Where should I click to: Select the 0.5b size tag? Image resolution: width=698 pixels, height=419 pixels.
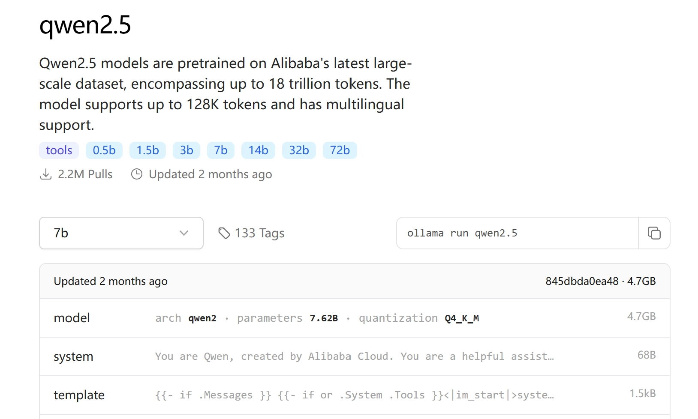tap(104, 150)
